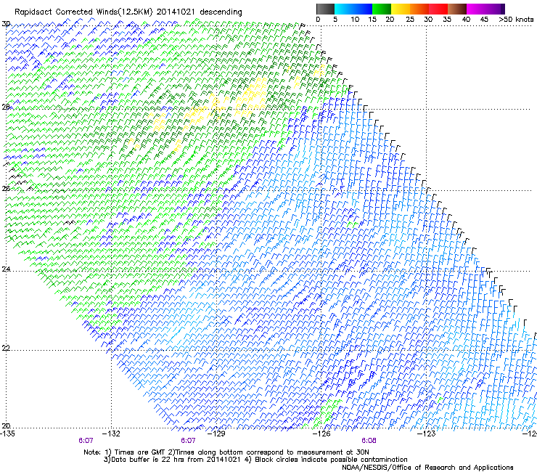Viewport: 537px width, 472px height.
Task: Click the note 'Data buffer is 22 hrs from 20141021'
Action: [176, 460]
